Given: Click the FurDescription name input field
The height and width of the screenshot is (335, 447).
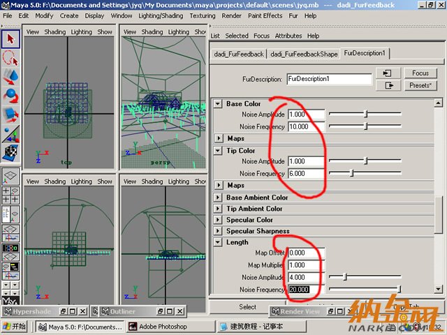Looking at the screenshot, I should 329,79.
